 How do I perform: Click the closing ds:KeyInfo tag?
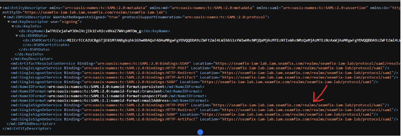pos(30,54)
